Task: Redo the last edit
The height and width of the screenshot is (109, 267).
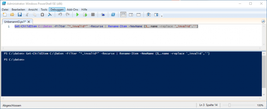Action: click(x=68, y=15)
